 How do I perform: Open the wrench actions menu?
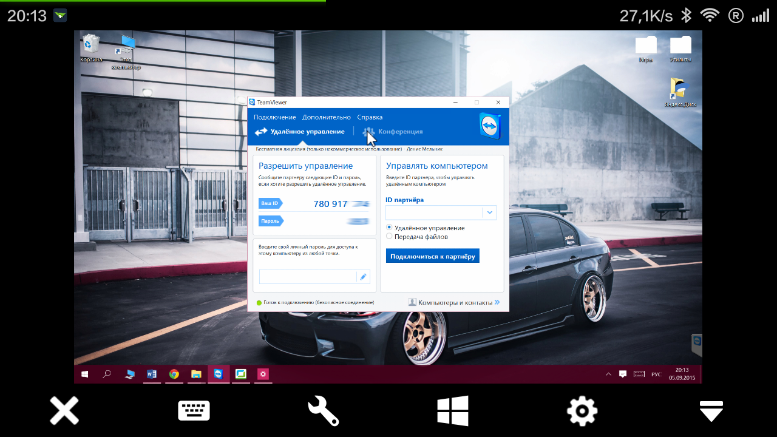[x=324, y=411]
